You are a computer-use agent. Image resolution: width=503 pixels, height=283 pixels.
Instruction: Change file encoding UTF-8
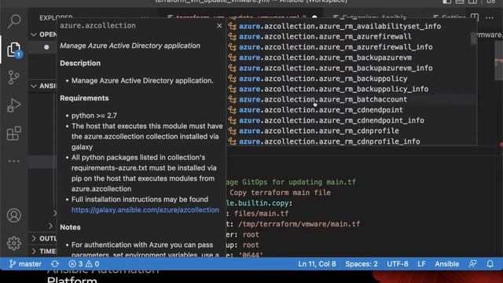coord(398,264)
